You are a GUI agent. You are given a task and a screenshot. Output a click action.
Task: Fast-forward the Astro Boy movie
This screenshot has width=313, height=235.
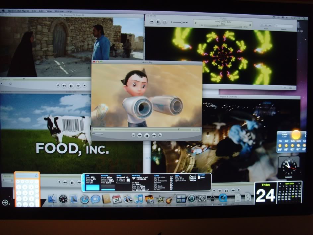point(154,136)
